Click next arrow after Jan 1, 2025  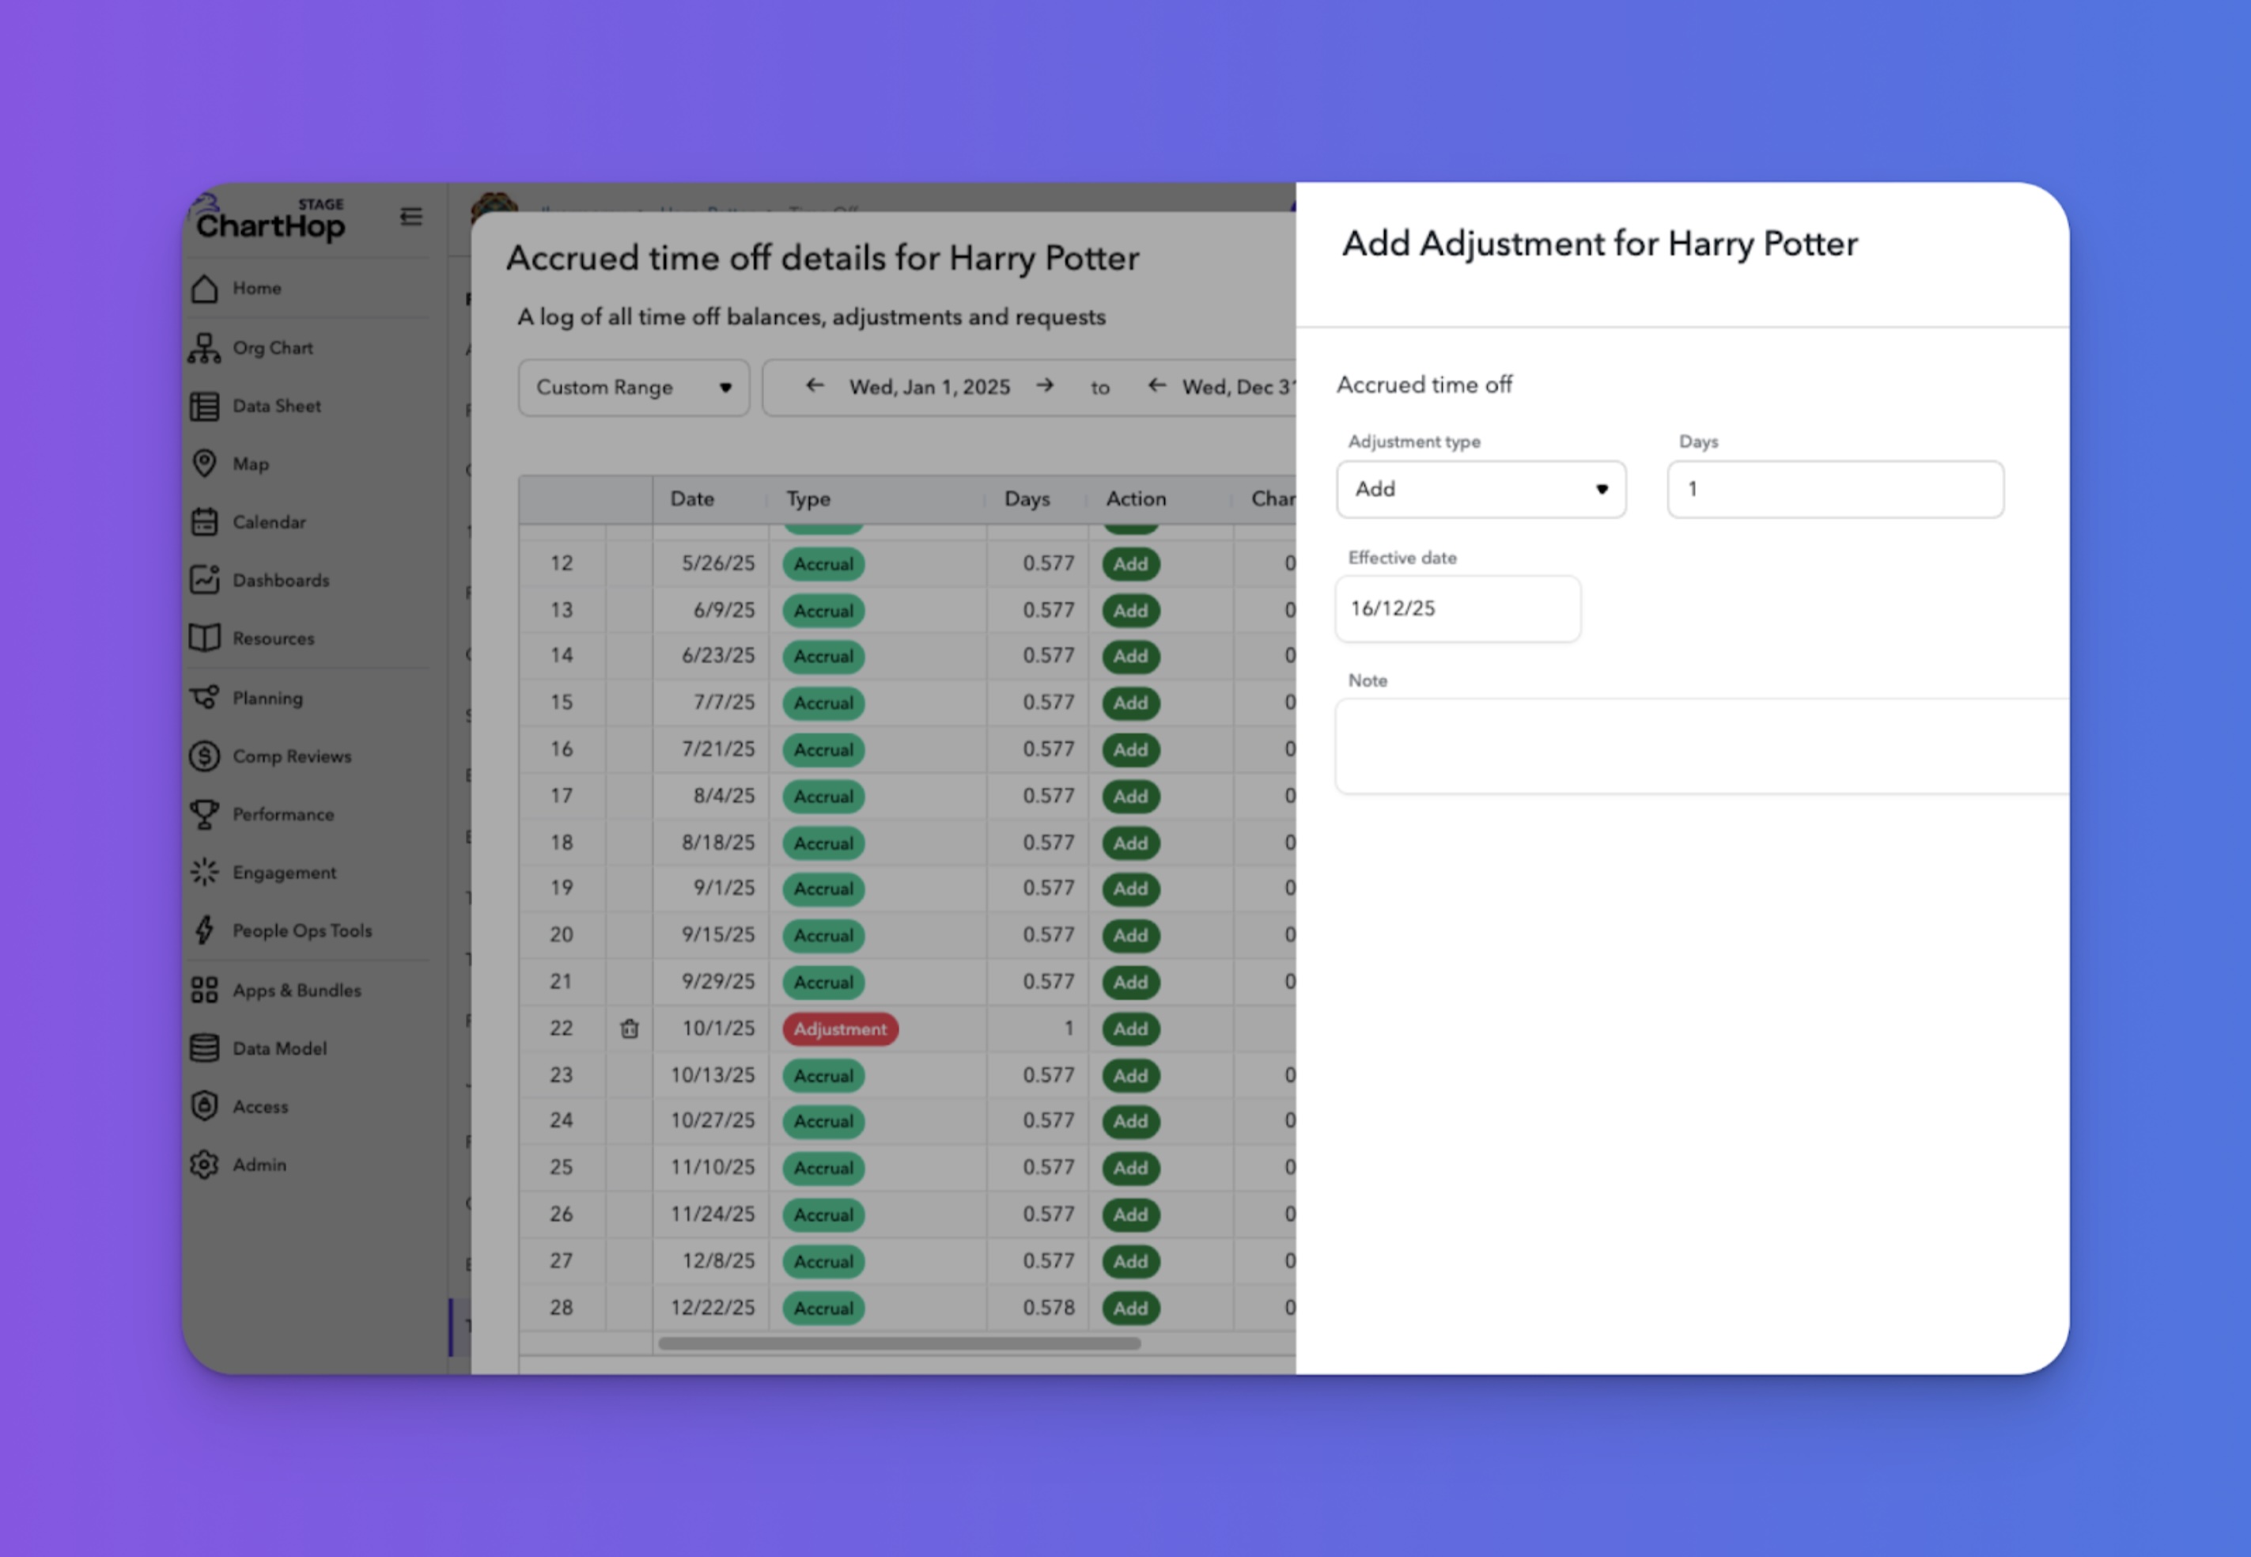click(1045, 386)
